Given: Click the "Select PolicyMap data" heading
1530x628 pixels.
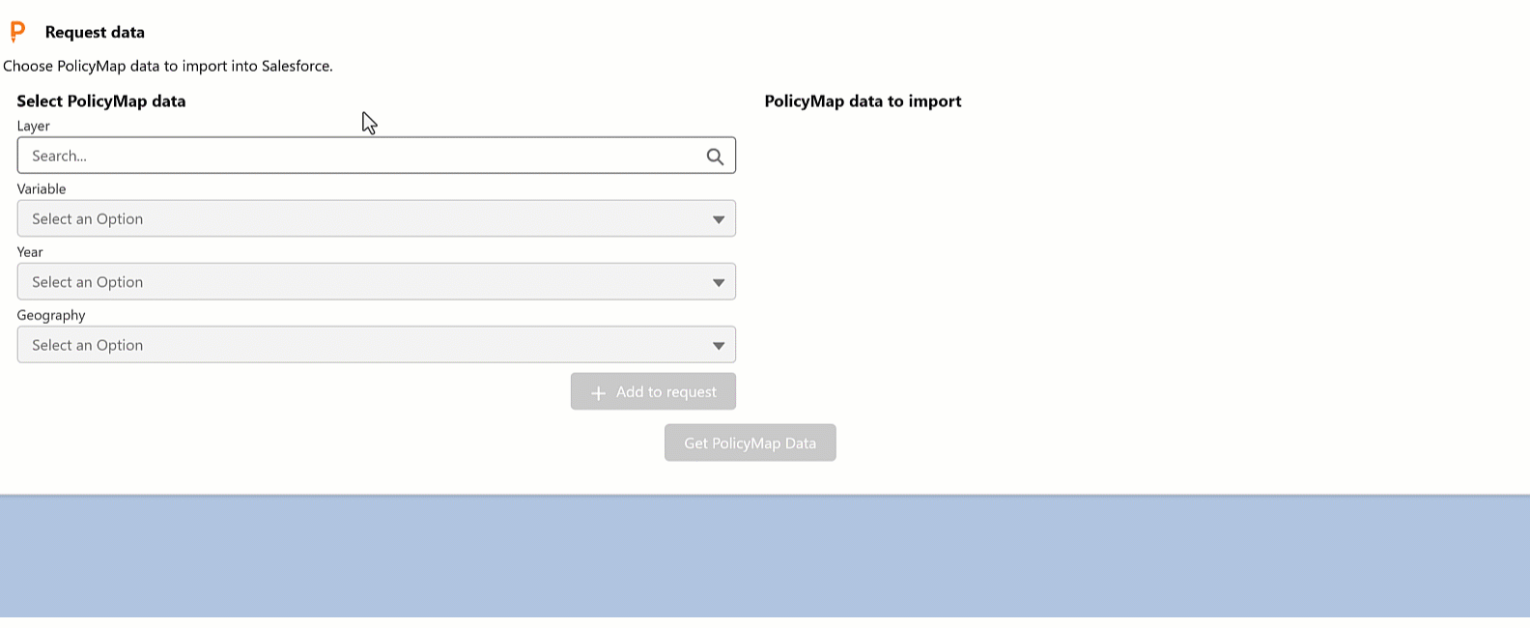Looking at the screenshot, I should [x=101, y=101].
